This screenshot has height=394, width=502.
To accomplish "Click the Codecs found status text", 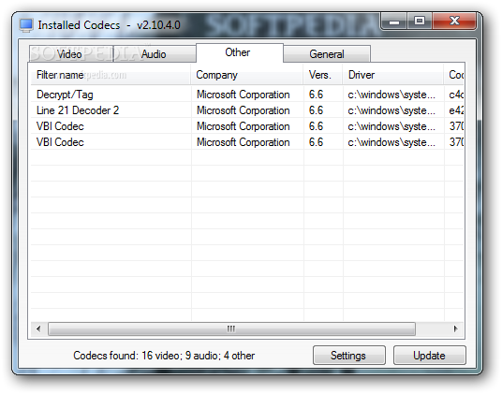I will pyautogui.click(x=164, y=356).
